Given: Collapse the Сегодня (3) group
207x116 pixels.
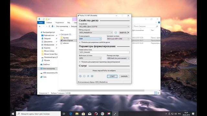Looking at the screenshot, I should click(x=60, y=34).
